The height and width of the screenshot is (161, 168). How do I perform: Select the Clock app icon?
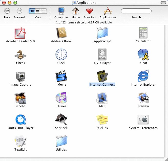(61, 55)
